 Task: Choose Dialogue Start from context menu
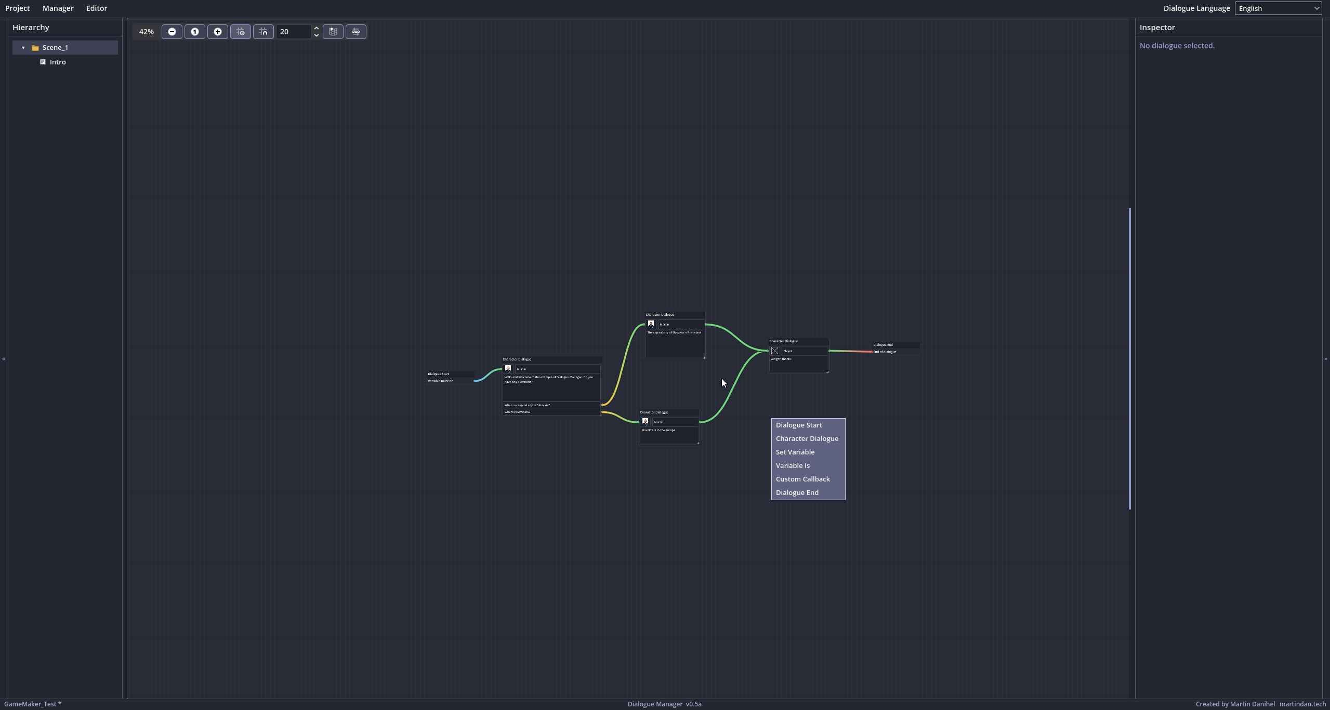(808, 425)
